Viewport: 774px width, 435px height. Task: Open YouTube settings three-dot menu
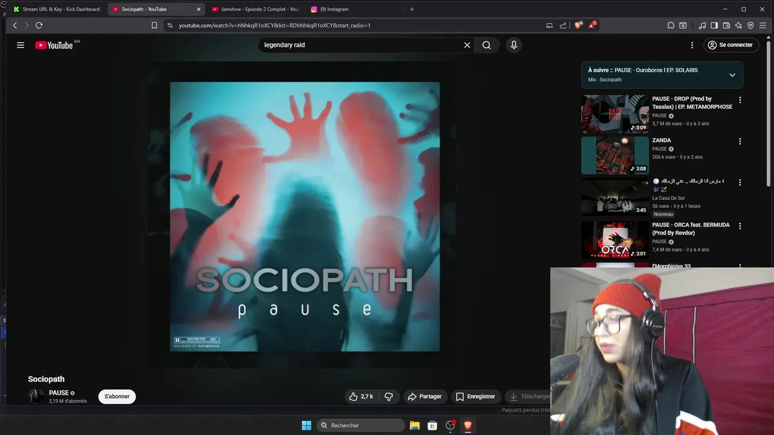tap(692, 45)
